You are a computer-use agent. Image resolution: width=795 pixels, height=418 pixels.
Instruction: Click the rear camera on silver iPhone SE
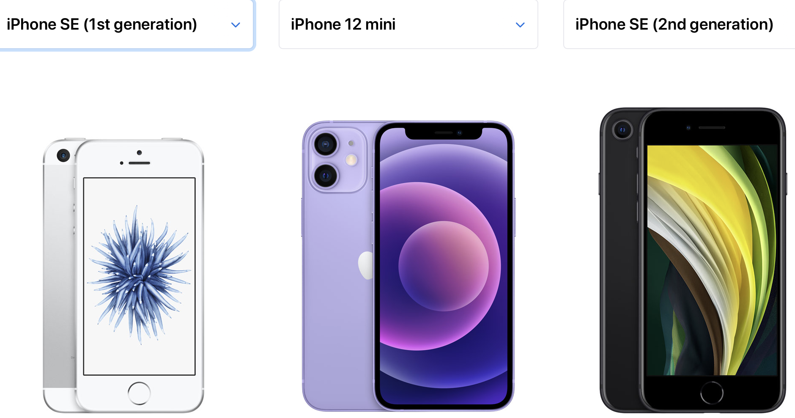[x=63, y=156]
